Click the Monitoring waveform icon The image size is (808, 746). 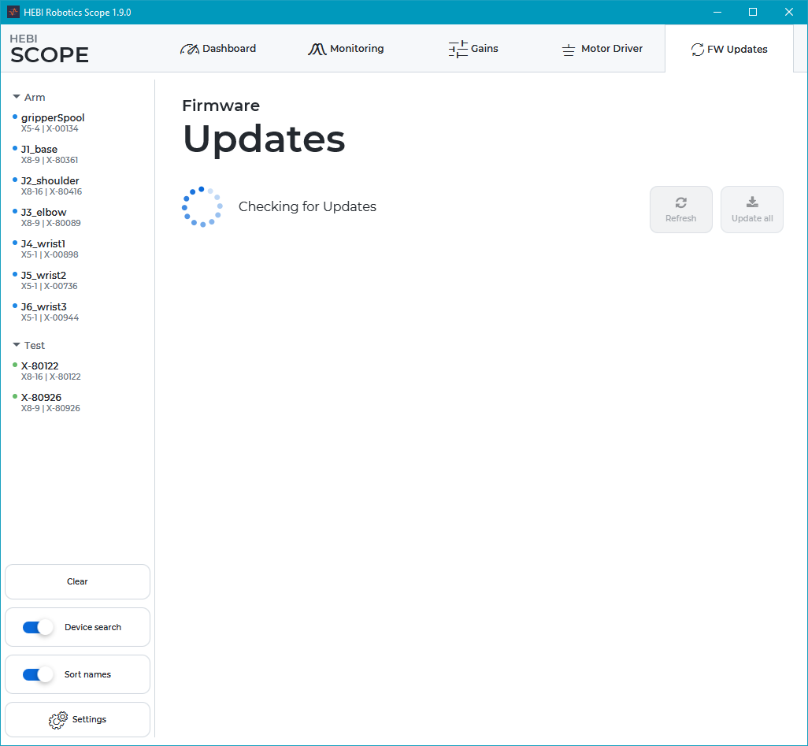(317, 49)
